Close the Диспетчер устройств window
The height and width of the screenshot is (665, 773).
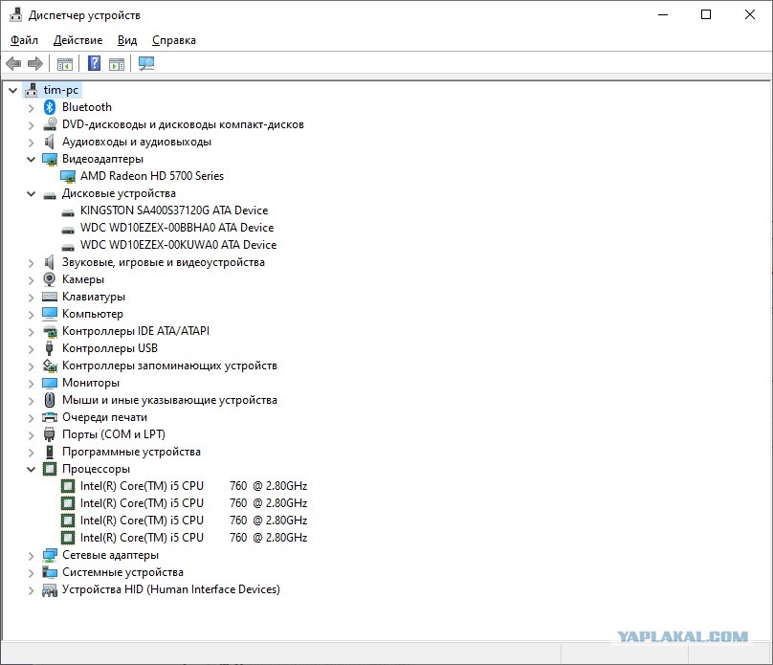click(750, 14)
